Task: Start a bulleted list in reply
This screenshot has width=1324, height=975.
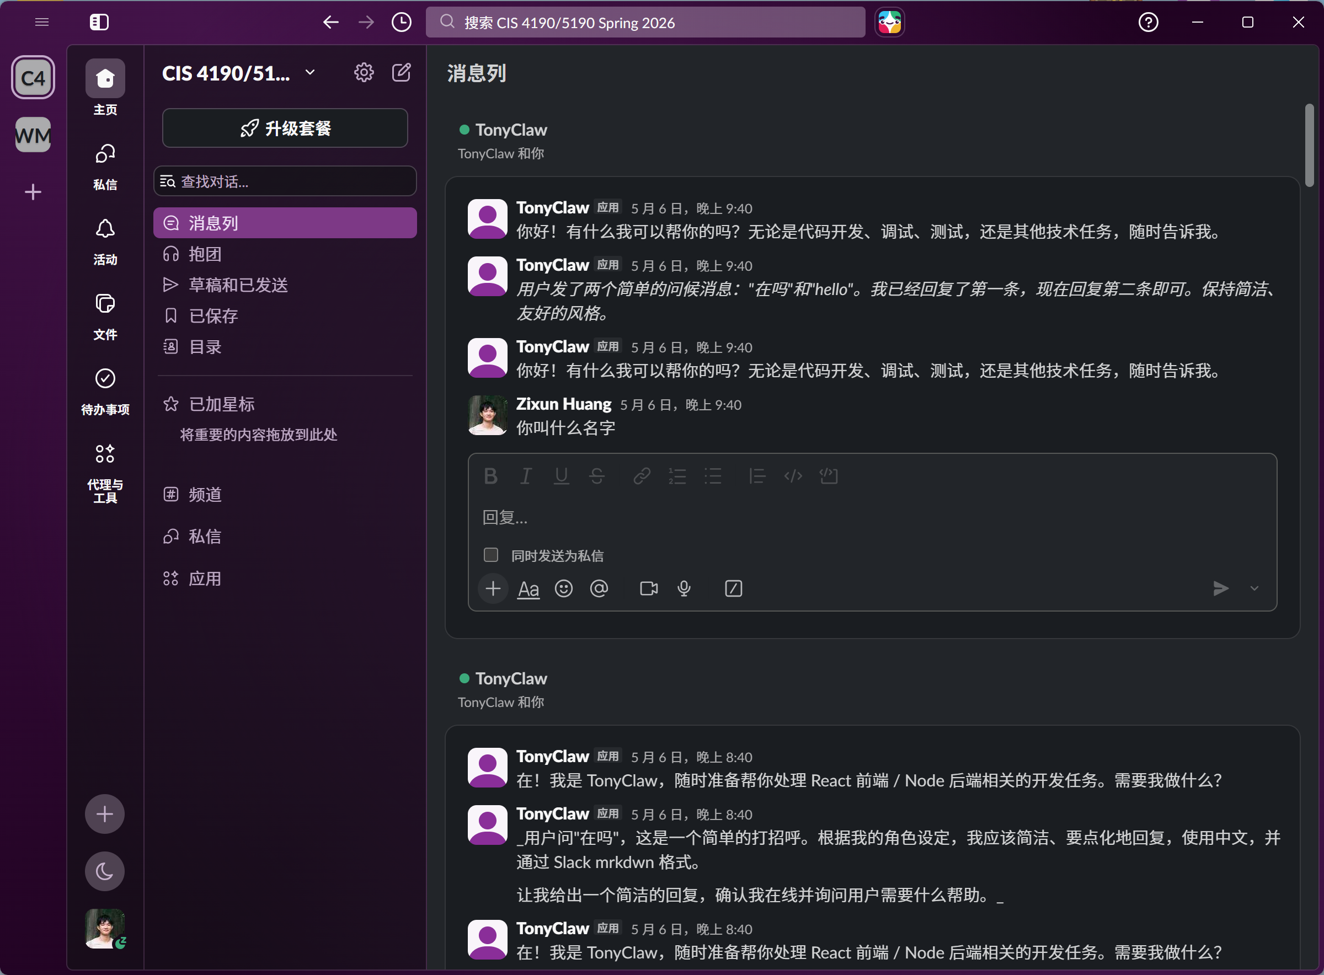Action: coord(712,476)
